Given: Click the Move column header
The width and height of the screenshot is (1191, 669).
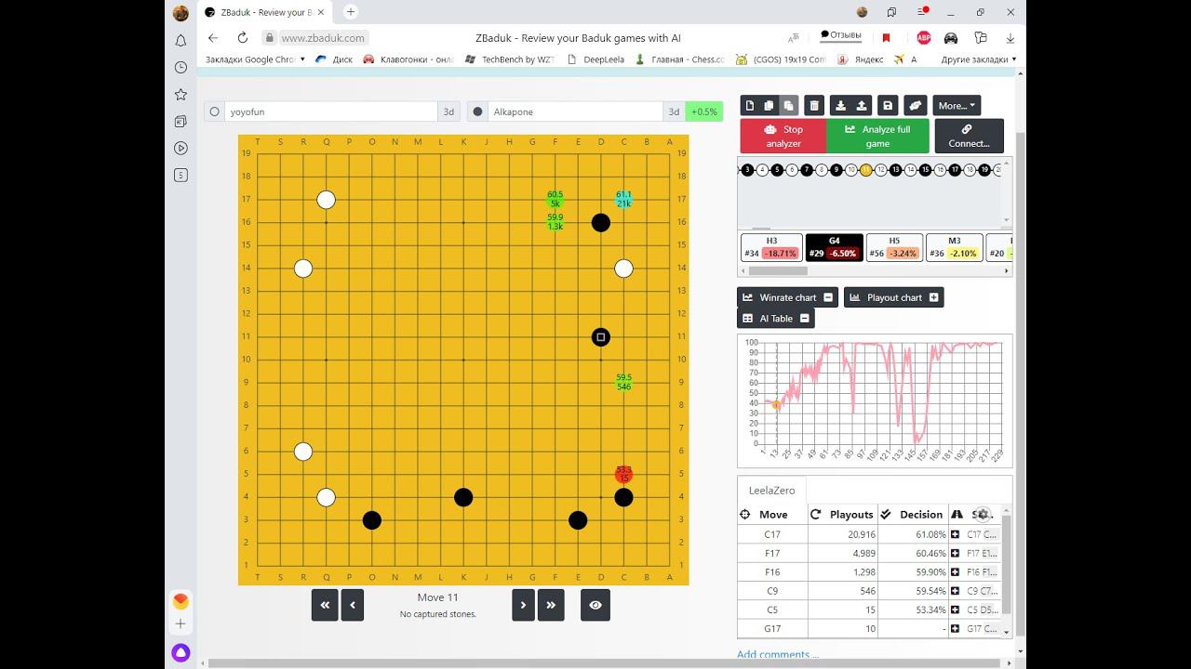Looking at the screenshot, I should click(x=773, y=514).
